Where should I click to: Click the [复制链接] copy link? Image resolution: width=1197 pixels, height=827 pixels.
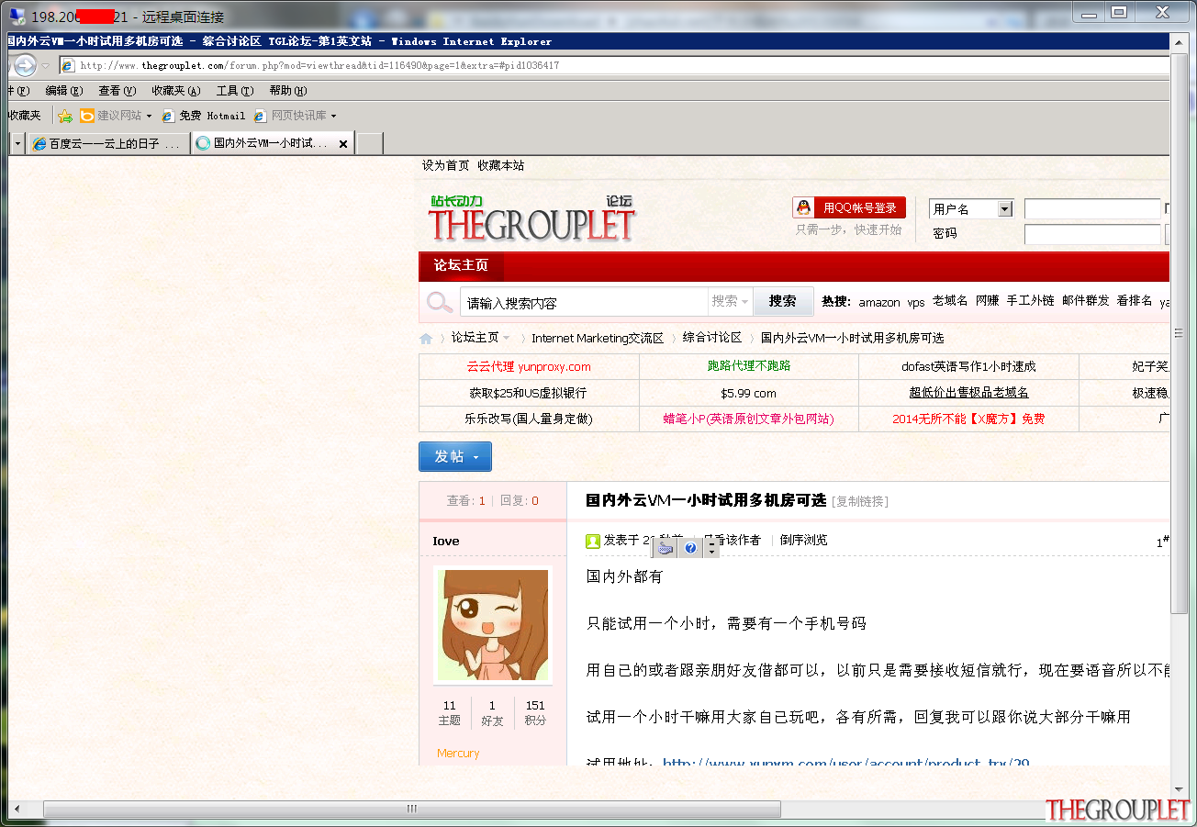860,501
